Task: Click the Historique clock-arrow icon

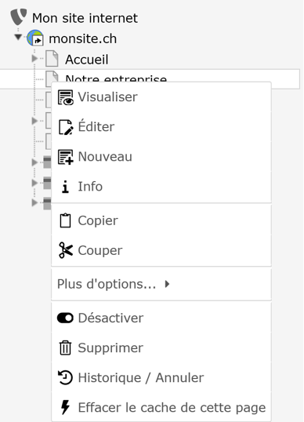Action: 65,377
